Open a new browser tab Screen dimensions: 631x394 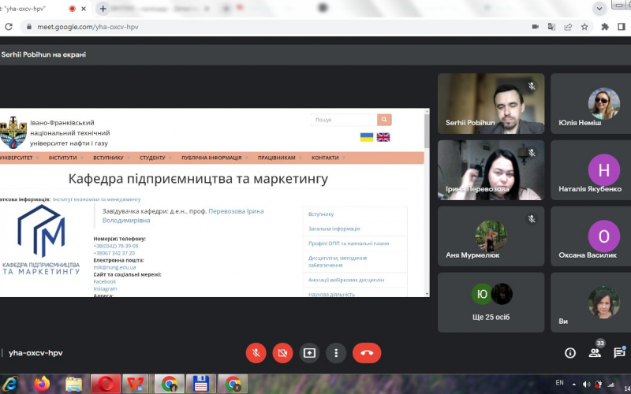[103, 9]
